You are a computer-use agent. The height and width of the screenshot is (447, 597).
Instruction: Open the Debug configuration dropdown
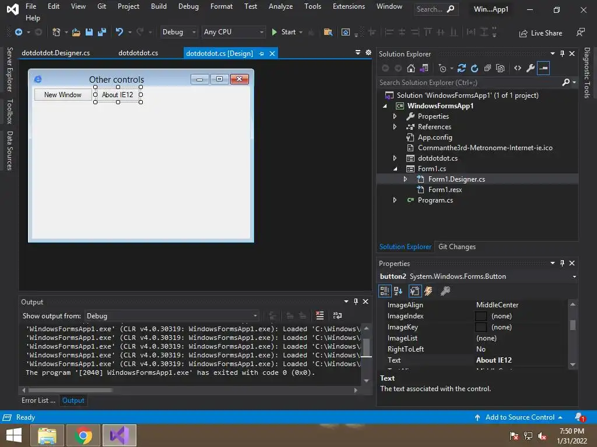pos(178,33)
